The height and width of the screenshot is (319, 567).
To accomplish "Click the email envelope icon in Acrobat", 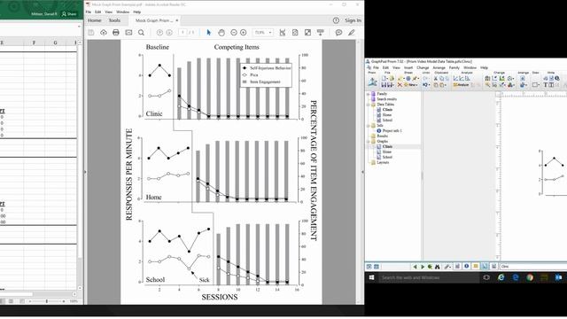I will (128, 33).
